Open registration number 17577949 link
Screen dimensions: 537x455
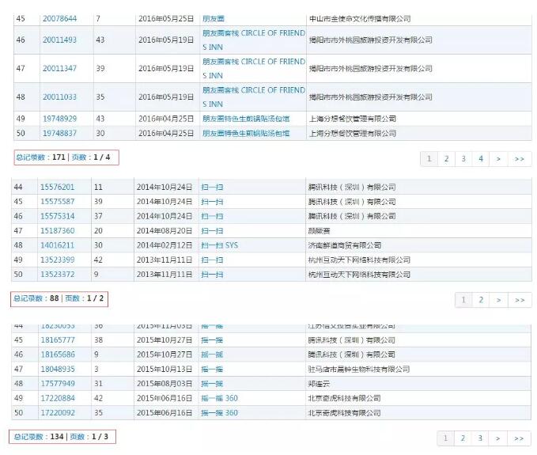coord(58,384)
